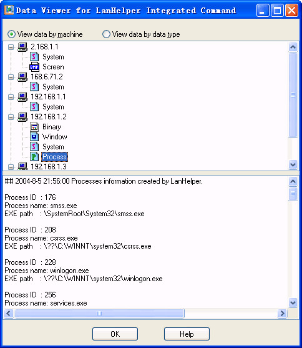Click computer icon beside 192.168.1.3
302x348 pixels.
pos(22,166)
